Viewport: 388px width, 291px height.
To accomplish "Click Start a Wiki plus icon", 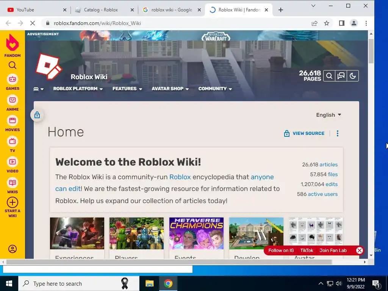I will point(13,202).
